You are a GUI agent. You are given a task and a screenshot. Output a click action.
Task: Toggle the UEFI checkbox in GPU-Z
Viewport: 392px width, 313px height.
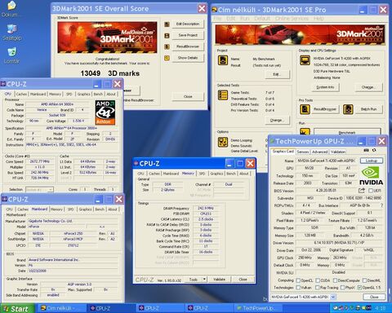coord(371,191)
